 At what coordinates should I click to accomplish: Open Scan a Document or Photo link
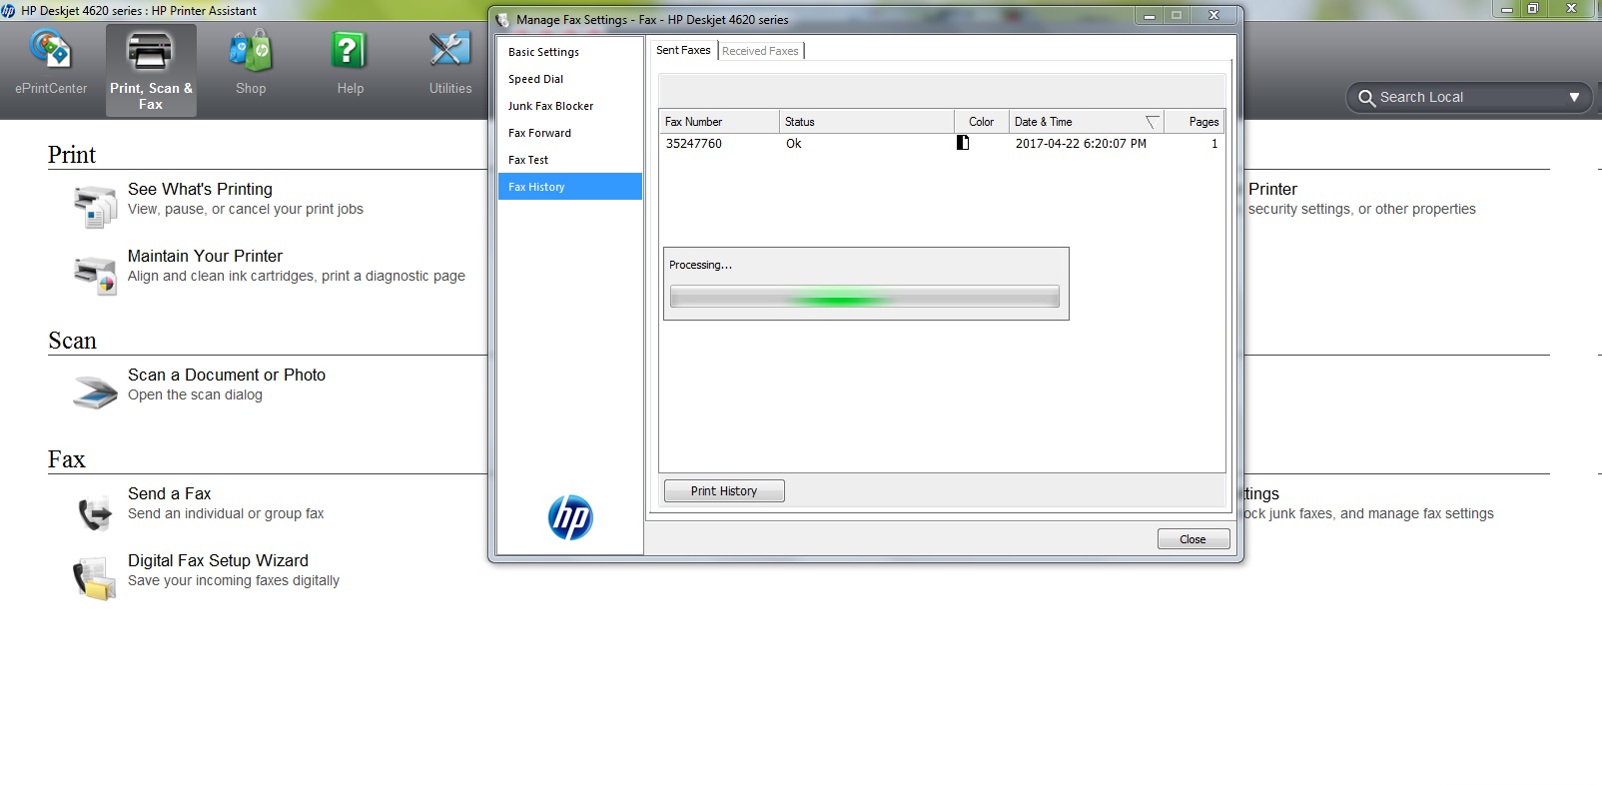(x=227, y=375)
